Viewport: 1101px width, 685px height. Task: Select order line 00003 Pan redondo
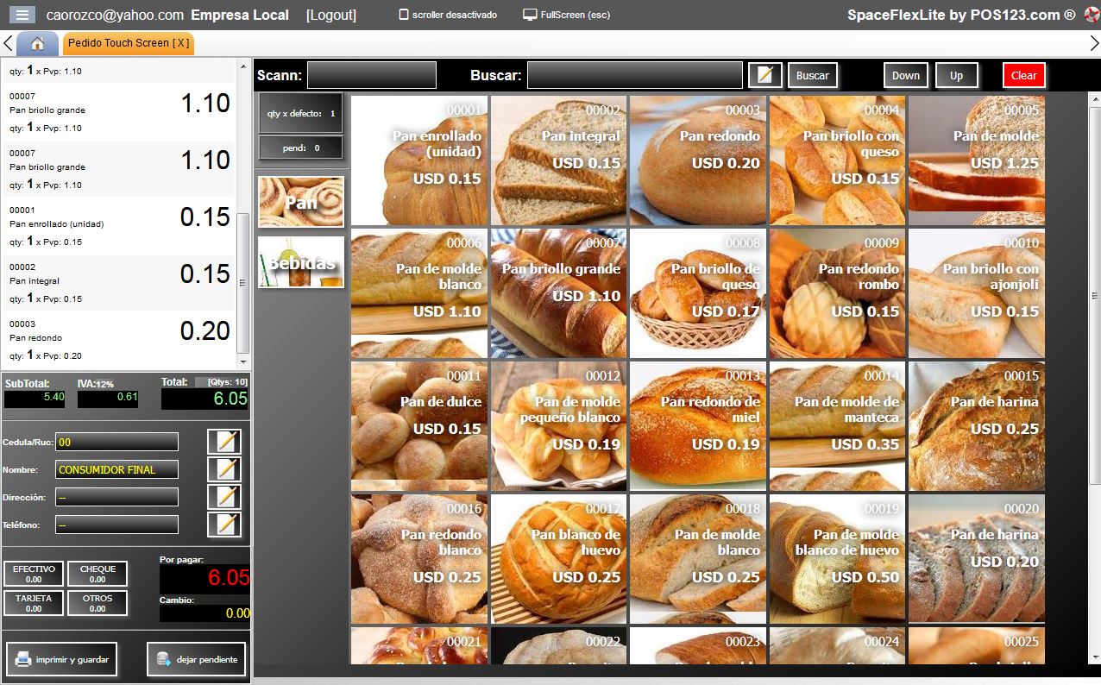pos(118,339)
